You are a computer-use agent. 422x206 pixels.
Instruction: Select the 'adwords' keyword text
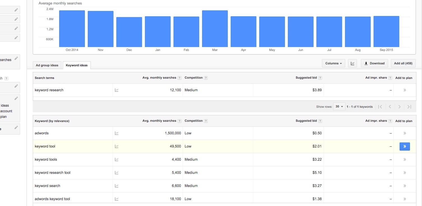(x=42, y=133)
